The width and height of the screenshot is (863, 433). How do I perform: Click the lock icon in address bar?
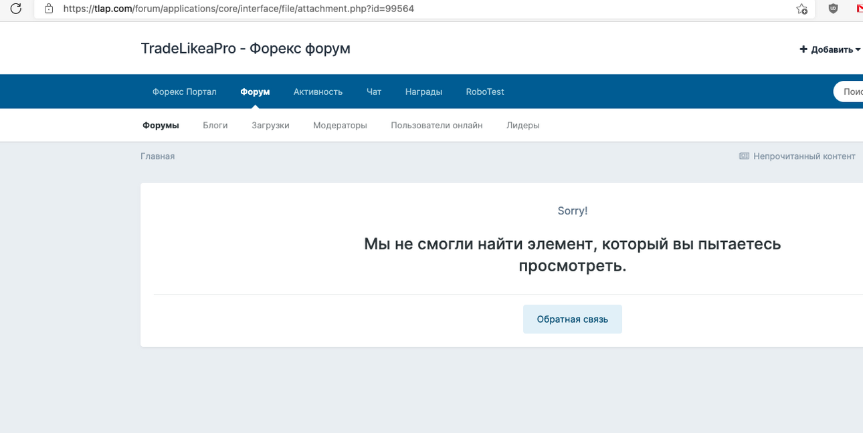click(48, 9)
